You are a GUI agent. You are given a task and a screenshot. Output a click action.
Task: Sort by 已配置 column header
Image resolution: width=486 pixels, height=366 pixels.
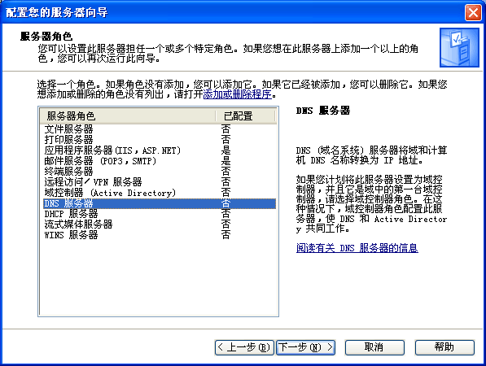pyautogui.click(x=245, y=116)
